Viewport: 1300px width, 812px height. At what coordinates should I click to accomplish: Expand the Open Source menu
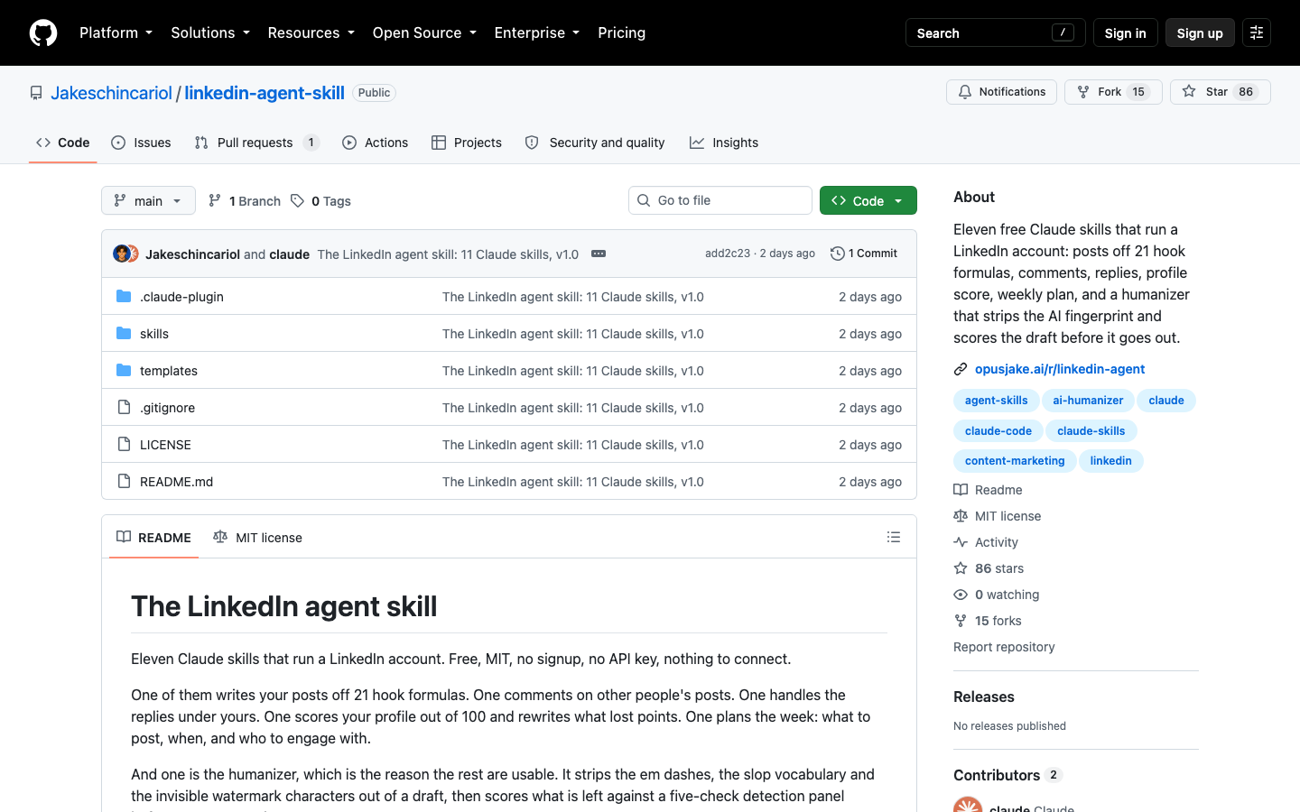(x=424, y=32)
